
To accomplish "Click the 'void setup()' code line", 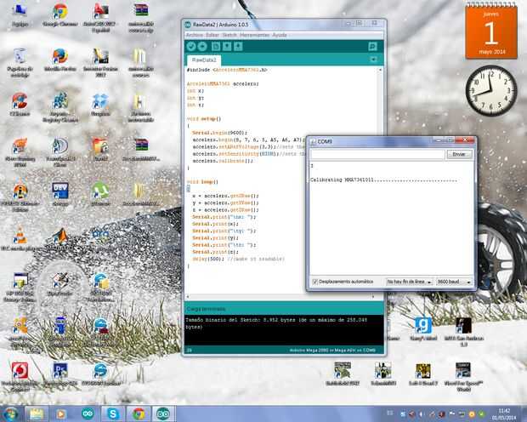I will pyautogui.click(x=204, y=119).
